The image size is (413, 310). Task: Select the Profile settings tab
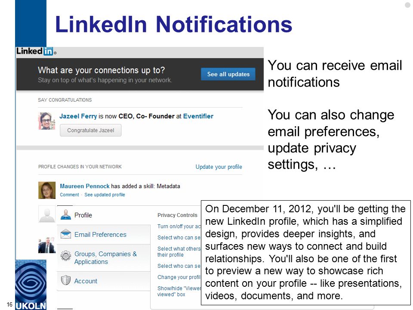[x=104, y=215]
